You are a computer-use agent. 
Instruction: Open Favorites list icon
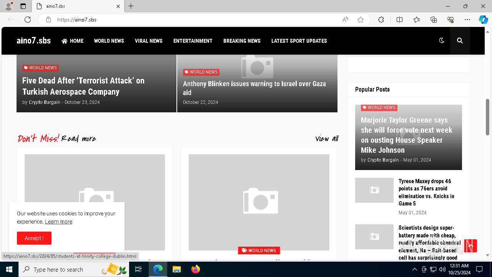point(417,20)
